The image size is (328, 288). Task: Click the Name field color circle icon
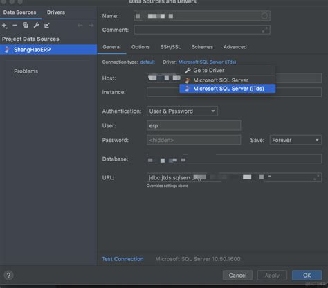(x=264, y=16)
